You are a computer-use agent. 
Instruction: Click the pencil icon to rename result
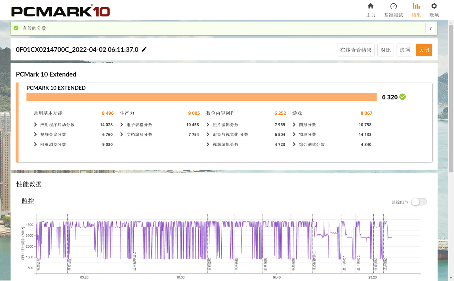coord(144,50)
